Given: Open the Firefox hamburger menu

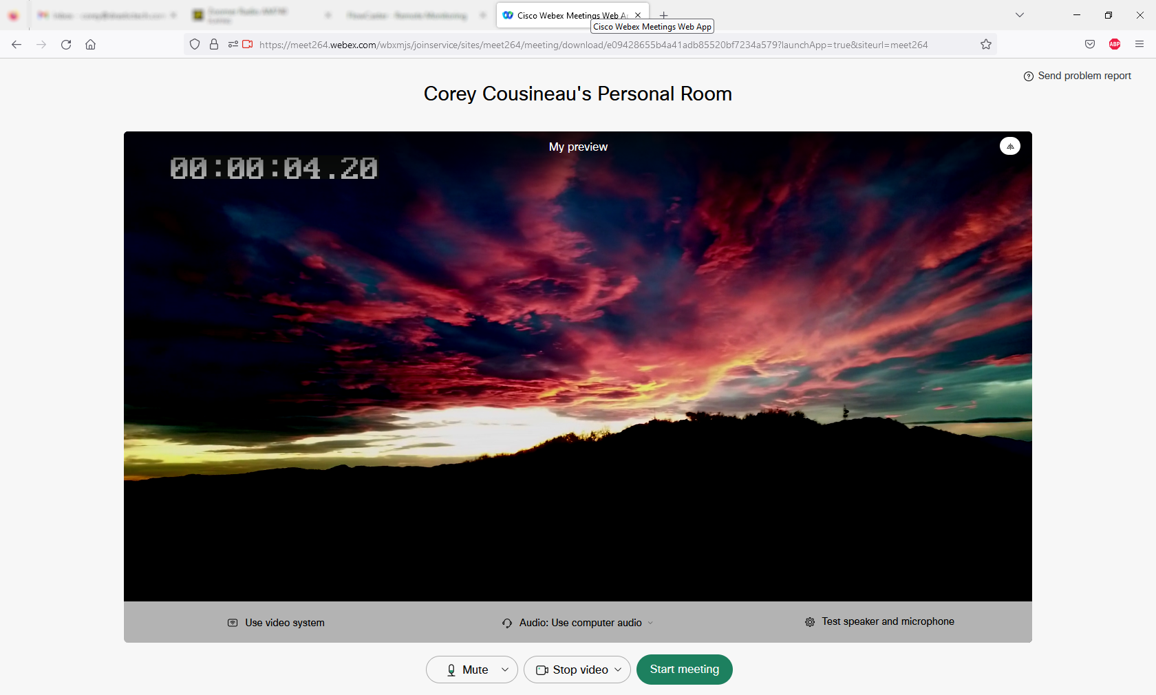Looking at the screenshot, I should (1139, 44).
